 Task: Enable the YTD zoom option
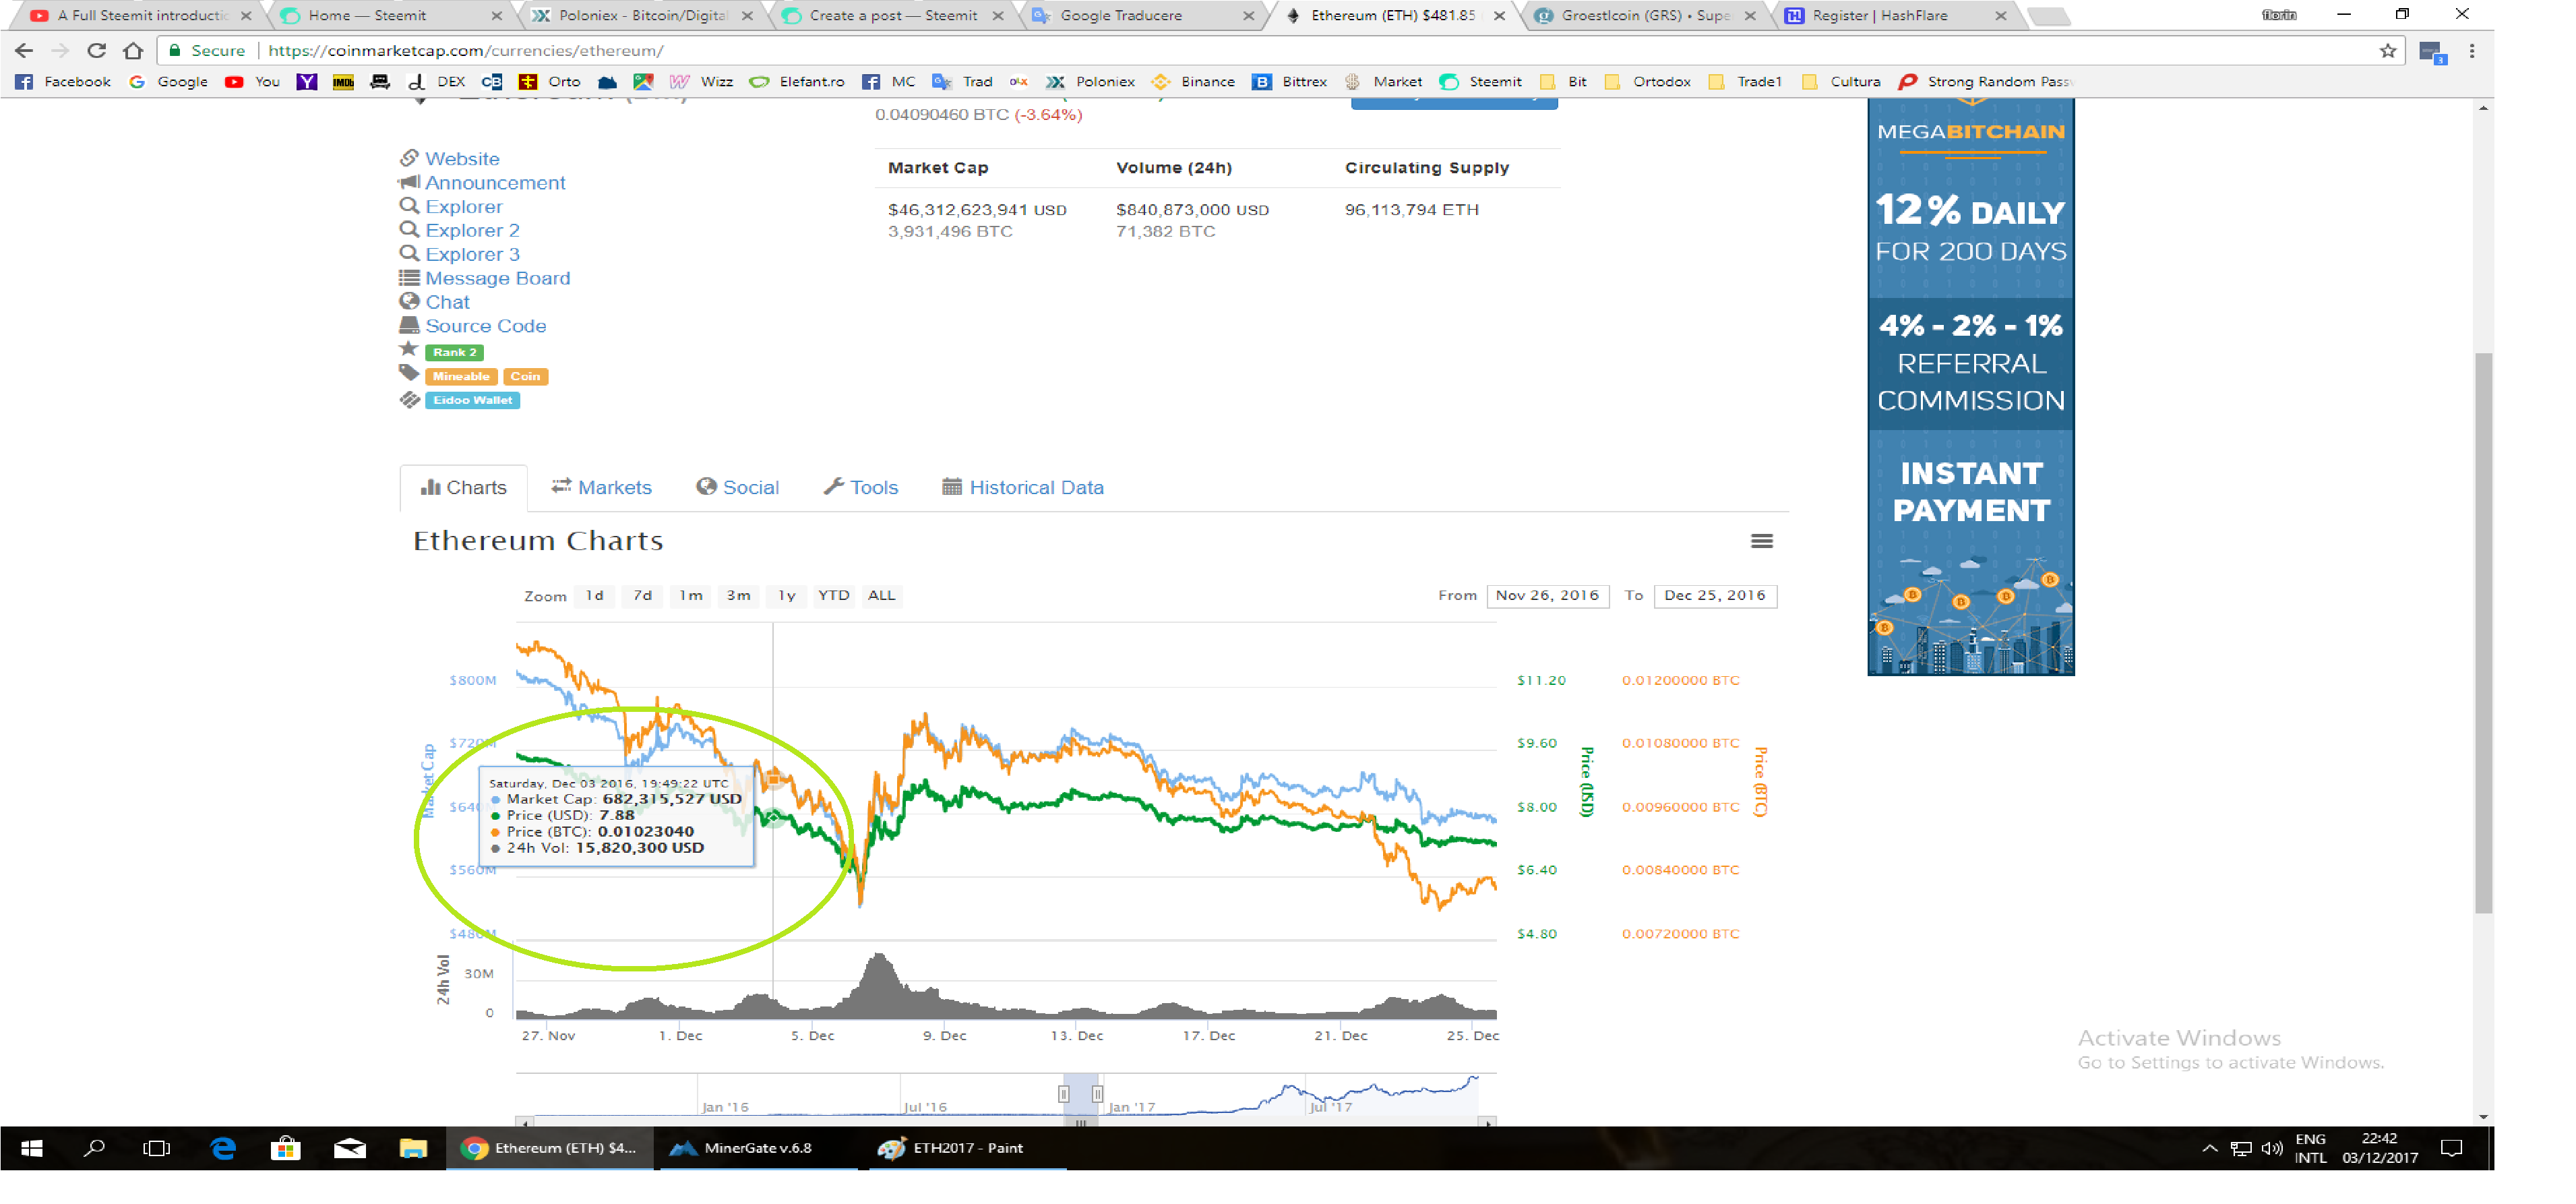point(834,595)
